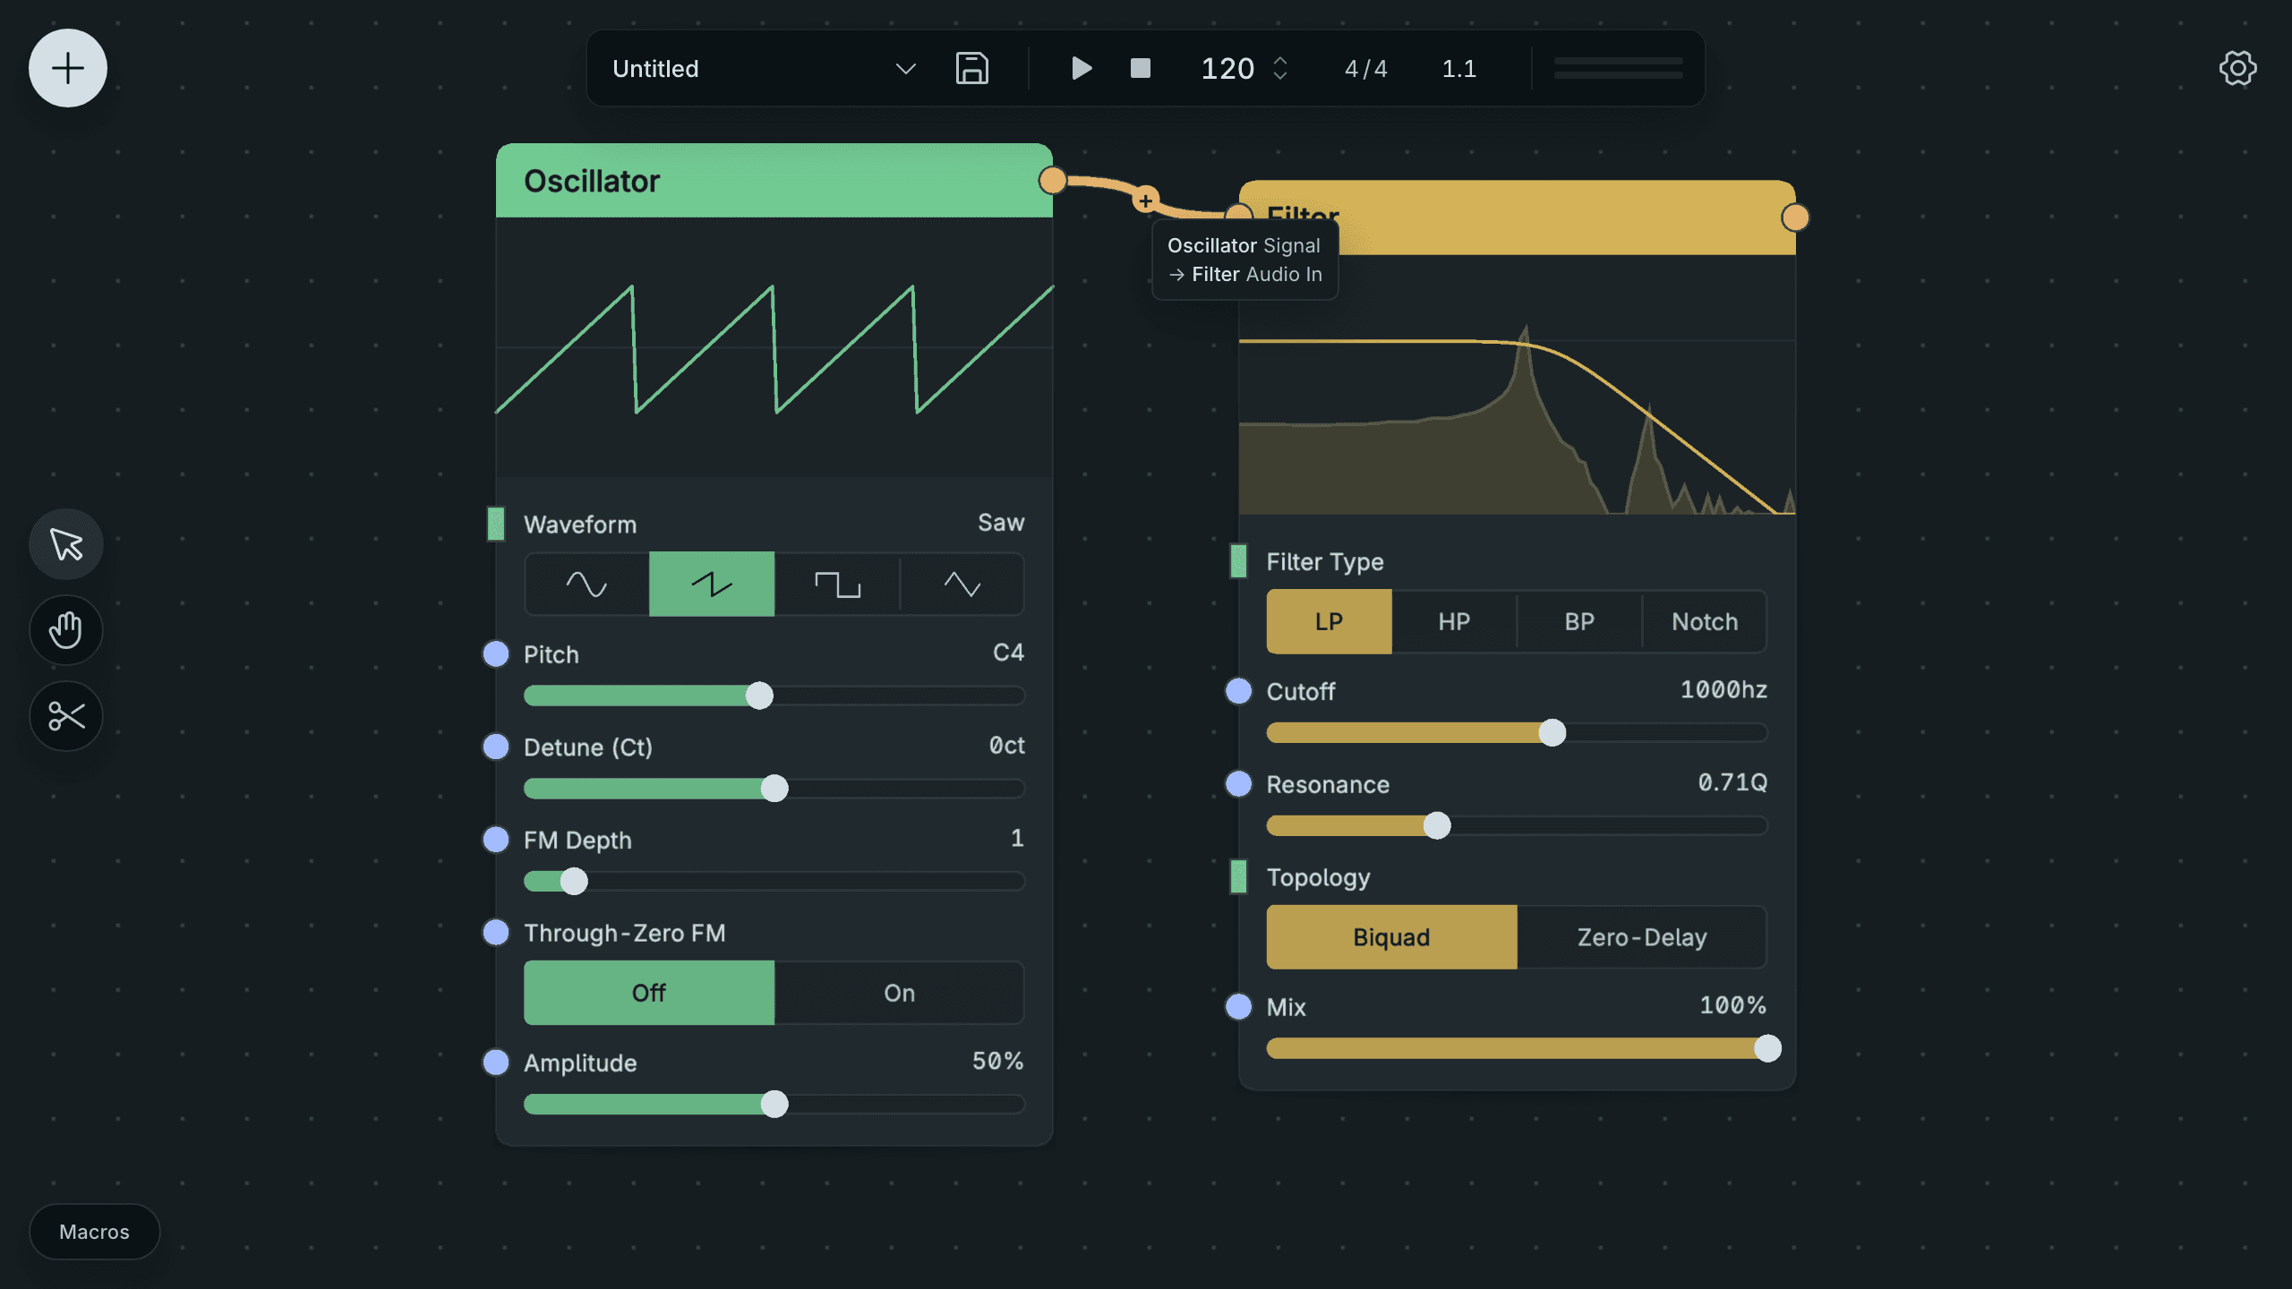
Task: Choose the triangle waveform icon
Action: (x=962, y=585)
